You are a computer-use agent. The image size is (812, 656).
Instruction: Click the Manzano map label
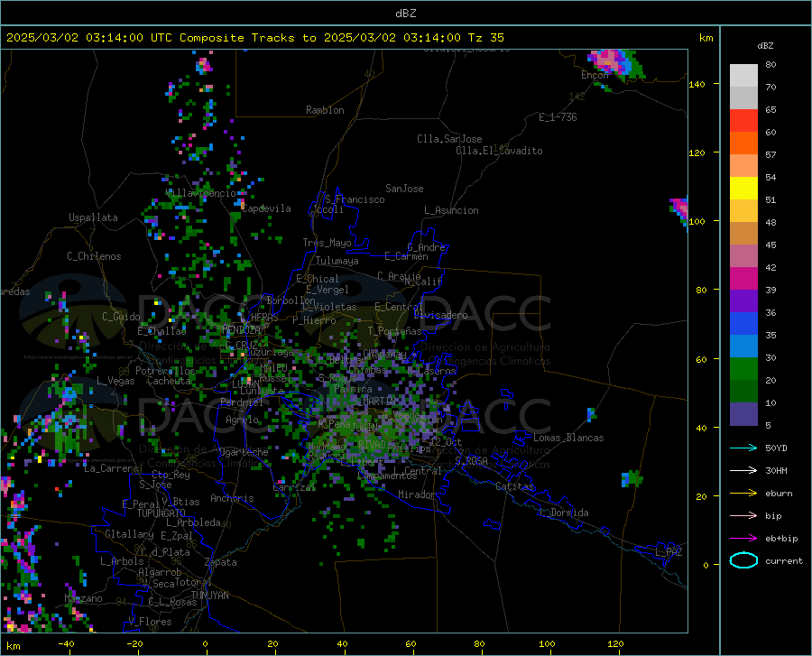coord(83,598)
